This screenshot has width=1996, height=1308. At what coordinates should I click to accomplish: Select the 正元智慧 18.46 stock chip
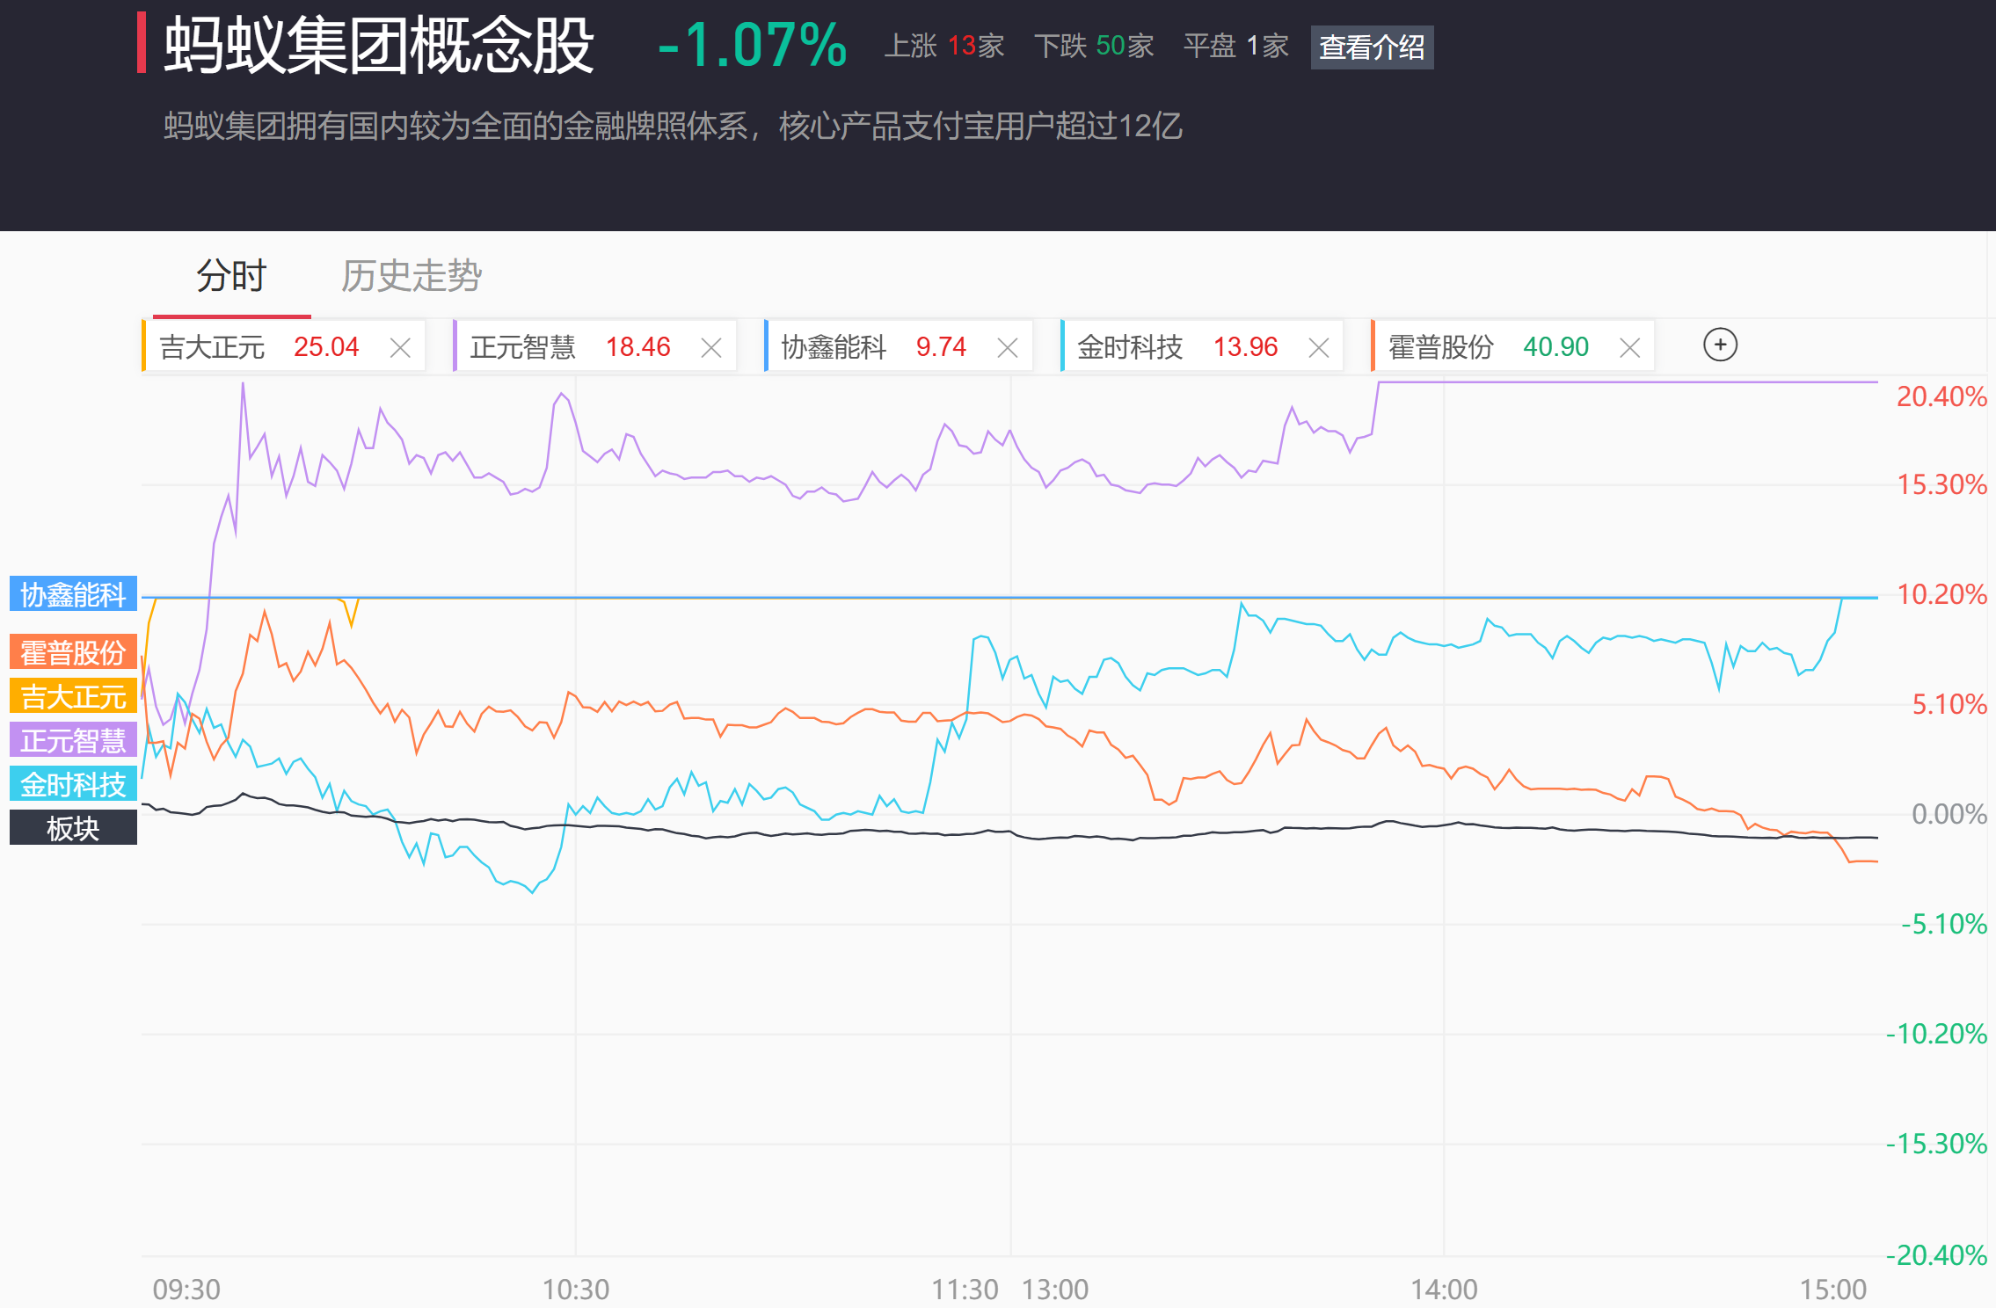tap(594, 346)
